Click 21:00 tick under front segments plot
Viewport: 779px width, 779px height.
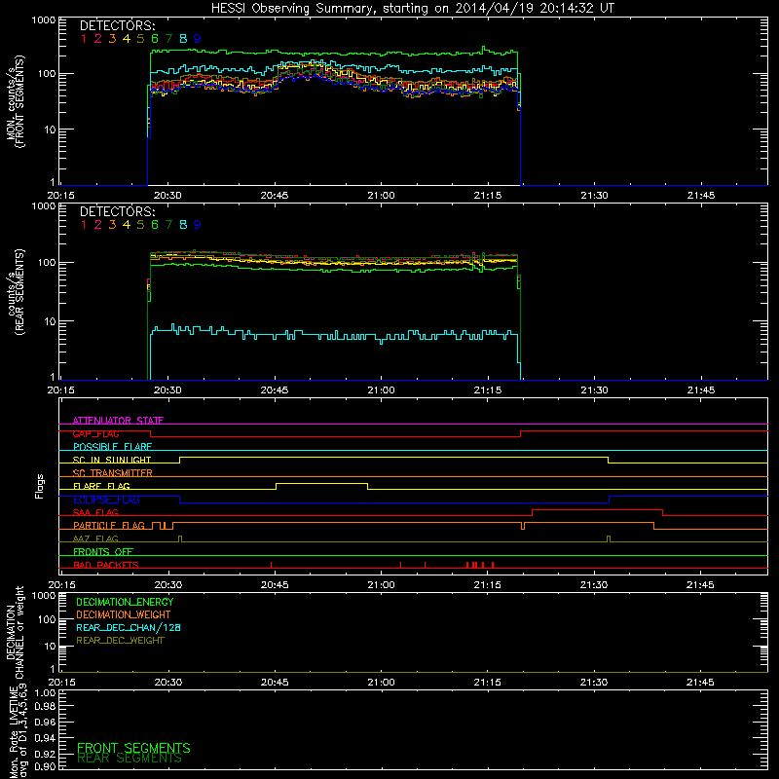pyautogui.click(x=381, y=196)
